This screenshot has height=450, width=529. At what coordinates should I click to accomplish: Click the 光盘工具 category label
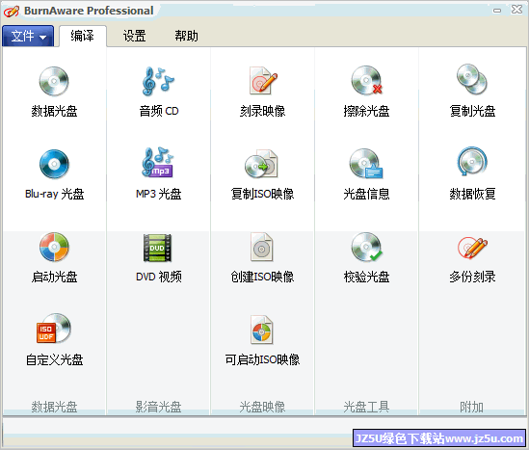(x=366, y=407)
